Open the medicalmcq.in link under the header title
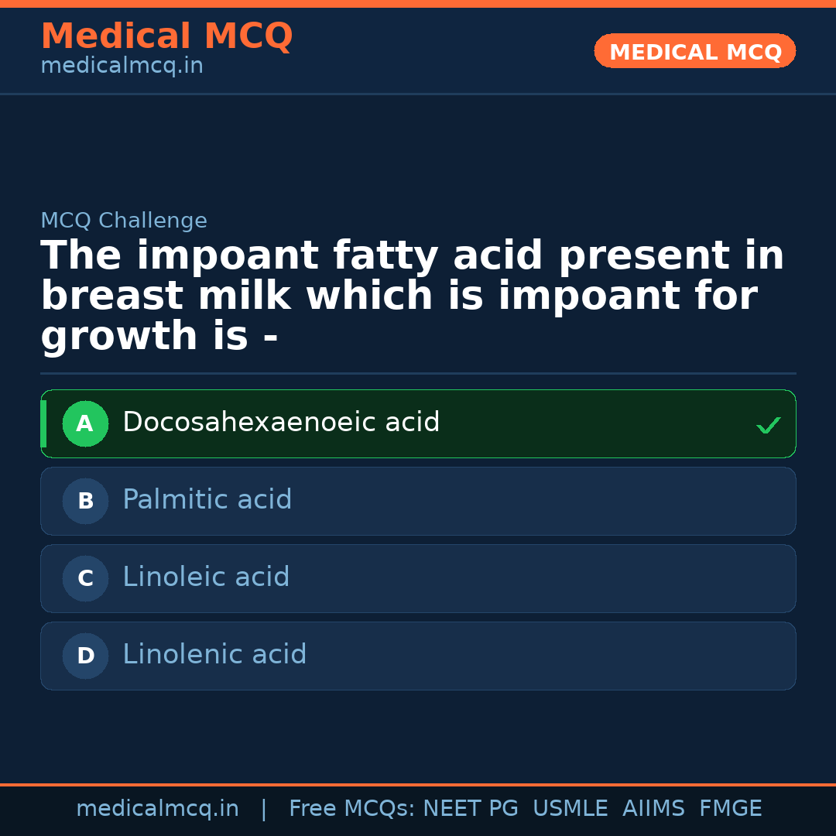836x836 pixels. tap(122, 67)
